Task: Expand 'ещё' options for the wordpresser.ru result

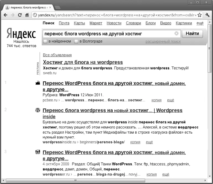Action: [x=166, y=174]
